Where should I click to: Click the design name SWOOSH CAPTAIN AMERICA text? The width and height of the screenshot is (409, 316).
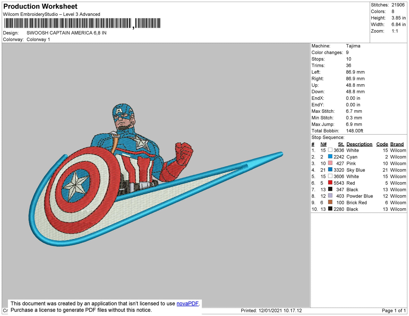[66, 33]
